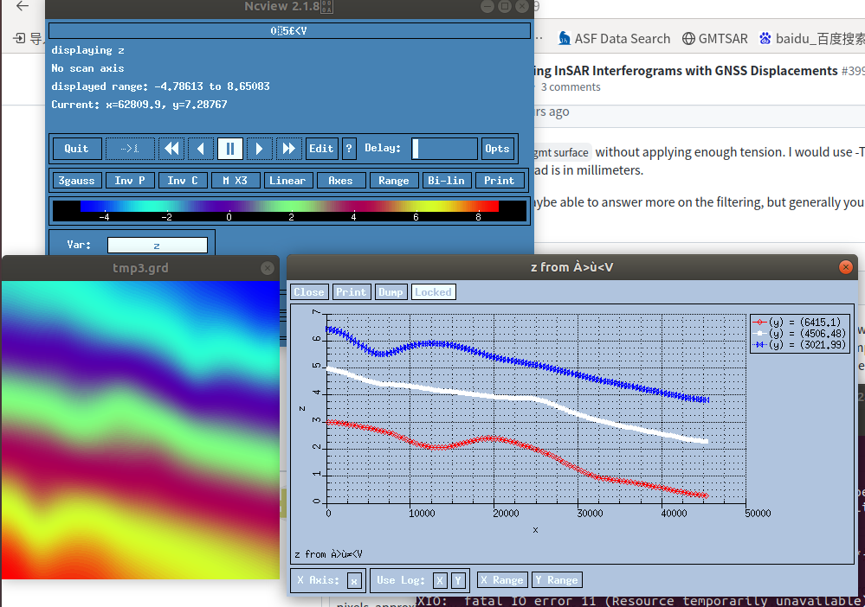Fast-forward the Ncview animation
The image size is (865, 607).
(x=288, y=149)
